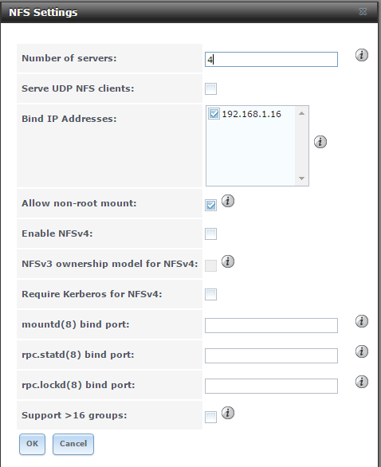Viewport: 381px width, 467px height.
Task: Check Require Kerberos for NFSv4
Action: pyautogui.click(x=210, y=294)
